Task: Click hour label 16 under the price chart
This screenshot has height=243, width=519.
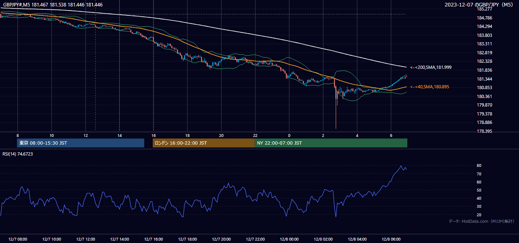Action: 153,135
